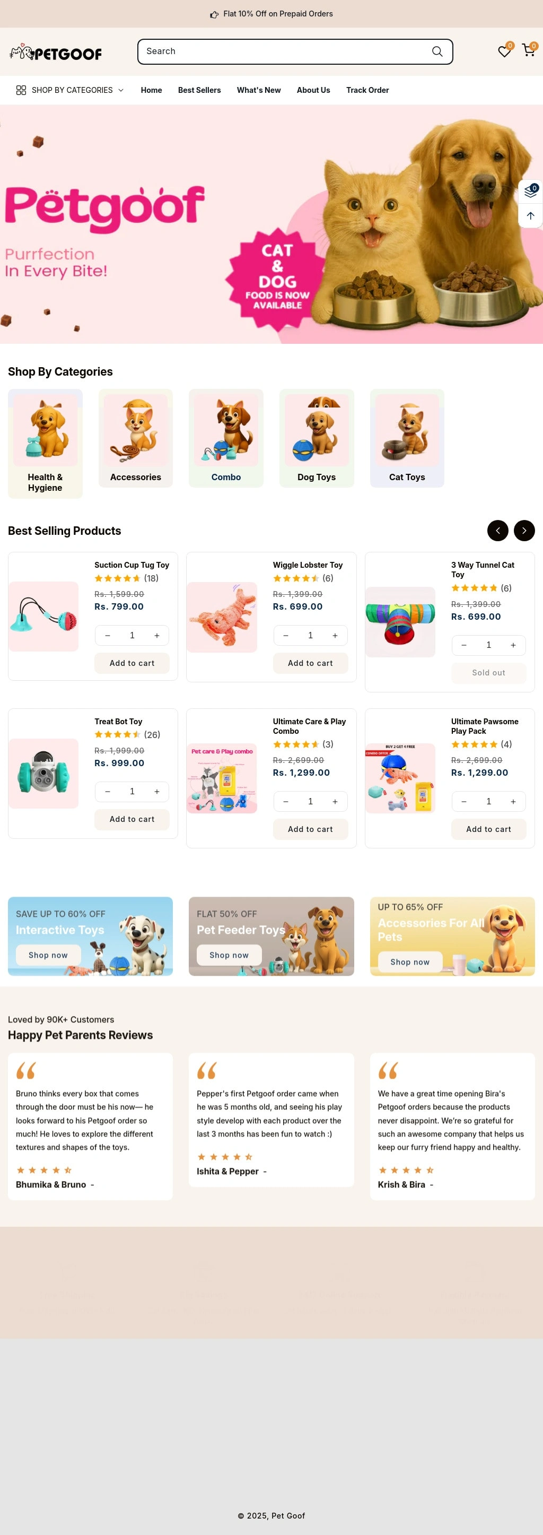Click the search magnifier icon
The height and width of the screenshot is (1535, 543).
point(437,52)
